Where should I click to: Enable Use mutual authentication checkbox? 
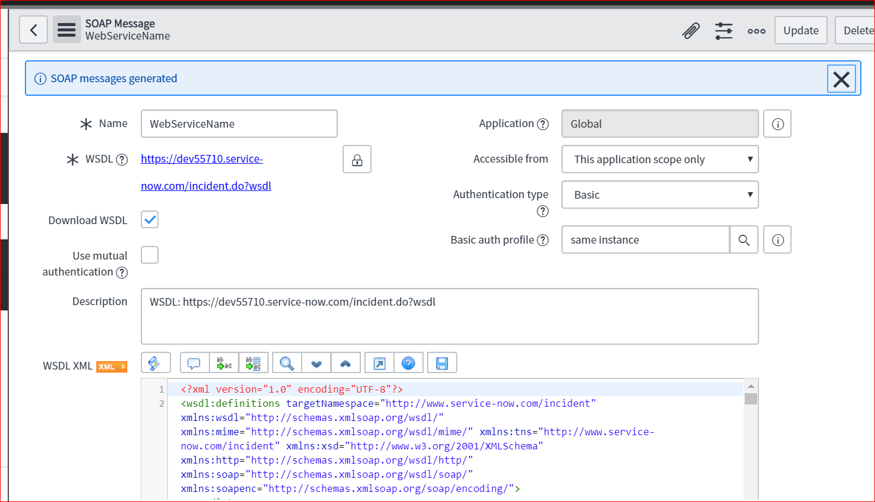pos(150,255)
